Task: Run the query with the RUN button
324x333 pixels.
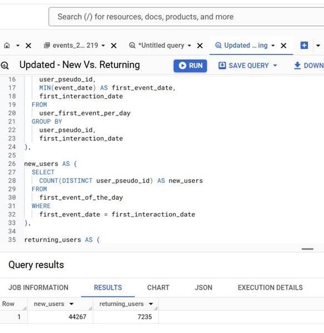Action: 190,65
